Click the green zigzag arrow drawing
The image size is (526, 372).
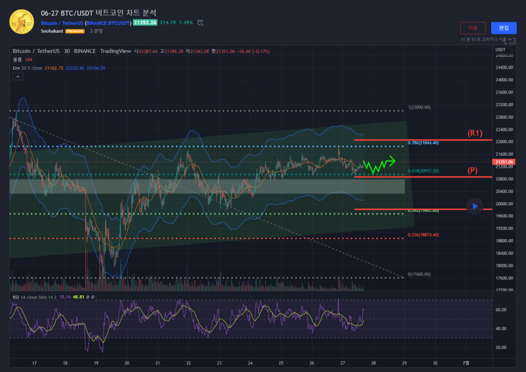(x=378, y=165)
